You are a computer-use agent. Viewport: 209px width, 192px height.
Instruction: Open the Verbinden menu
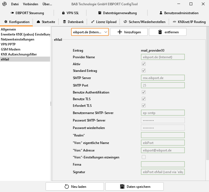(31, 4)
